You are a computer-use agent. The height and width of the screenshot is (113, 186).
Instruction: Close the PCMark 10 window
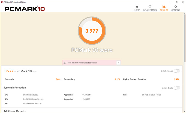[x=183, y=2]
